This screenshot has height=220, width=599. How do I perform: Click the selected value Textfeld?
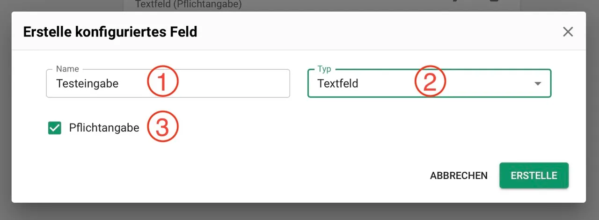point(338,84)
